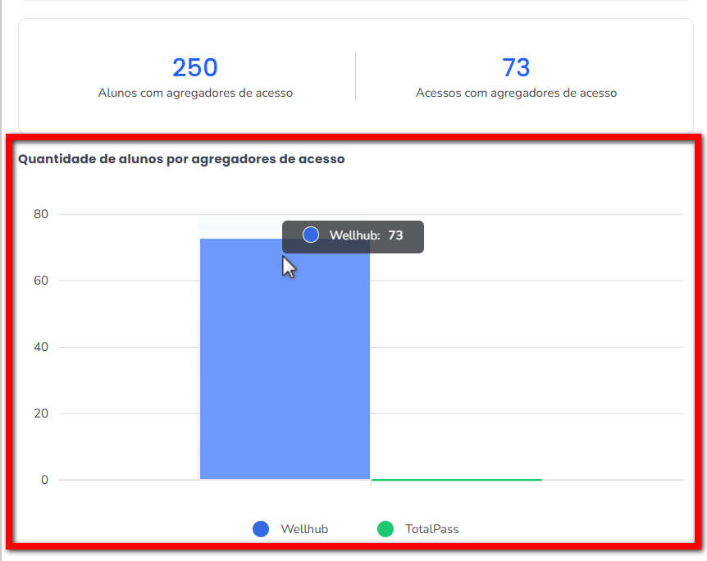Toggle Wellhub series via legend text
This screenshot has height=561, width=707.
click(304, 529)
